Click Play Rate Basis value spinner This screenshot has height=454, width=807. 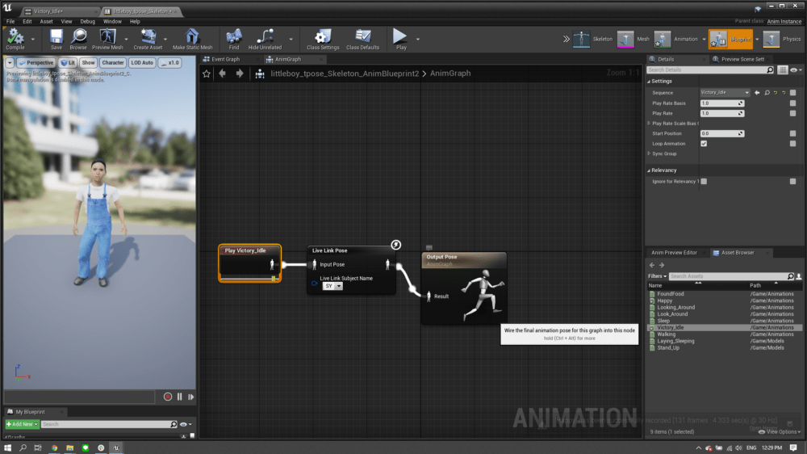(722, 103)
